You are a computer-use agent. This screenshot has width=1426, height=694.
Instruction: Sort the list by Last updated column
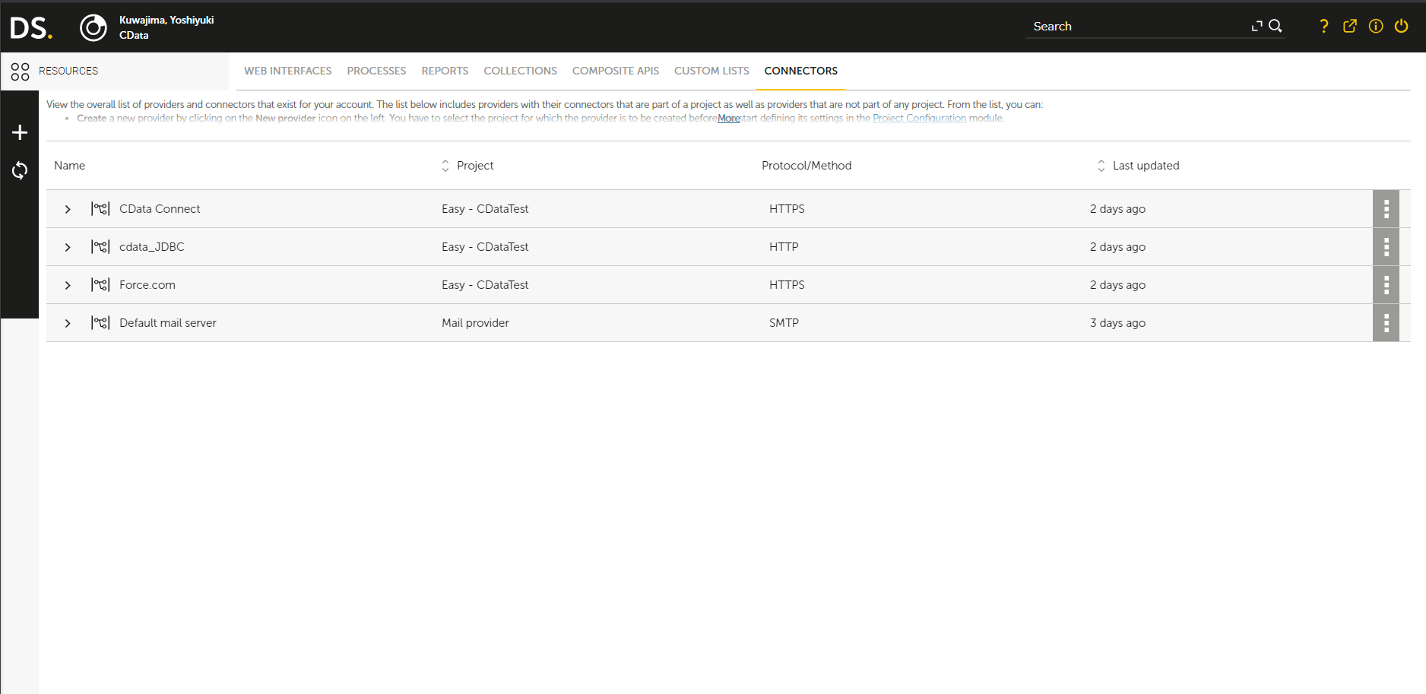point(1146,166)
